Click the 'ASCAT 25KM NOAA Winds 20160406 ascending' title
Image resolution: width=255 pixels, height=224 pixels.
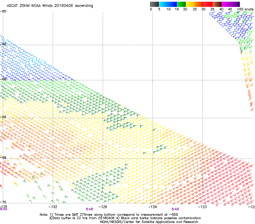click(50, 6)
